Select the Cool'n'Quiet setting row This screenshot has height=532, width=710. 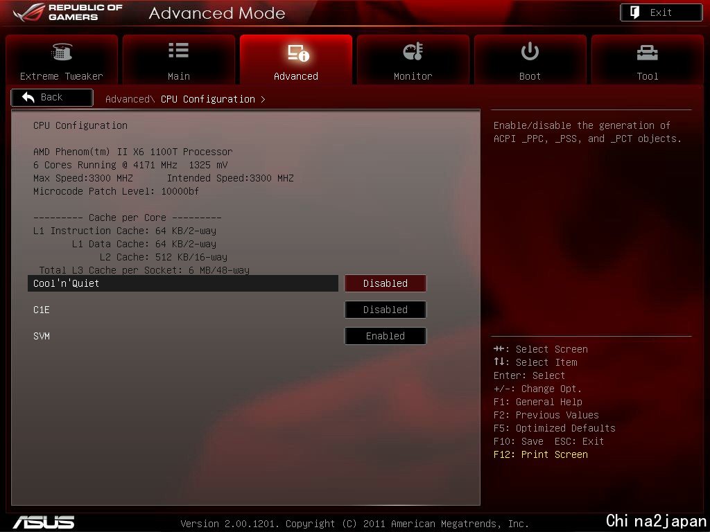tap(183, 283)
